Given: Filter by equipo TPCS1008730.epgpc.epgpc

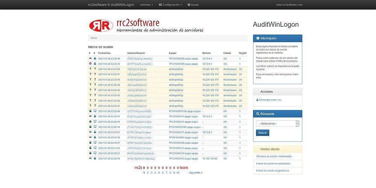Looking at the screenshot, I should pyautogui.click(x=183, y=153).
